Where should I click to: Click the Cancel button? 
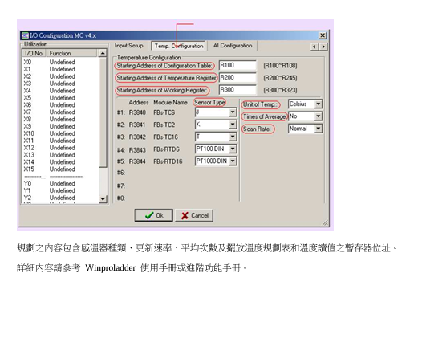click(x=194, y=215)
